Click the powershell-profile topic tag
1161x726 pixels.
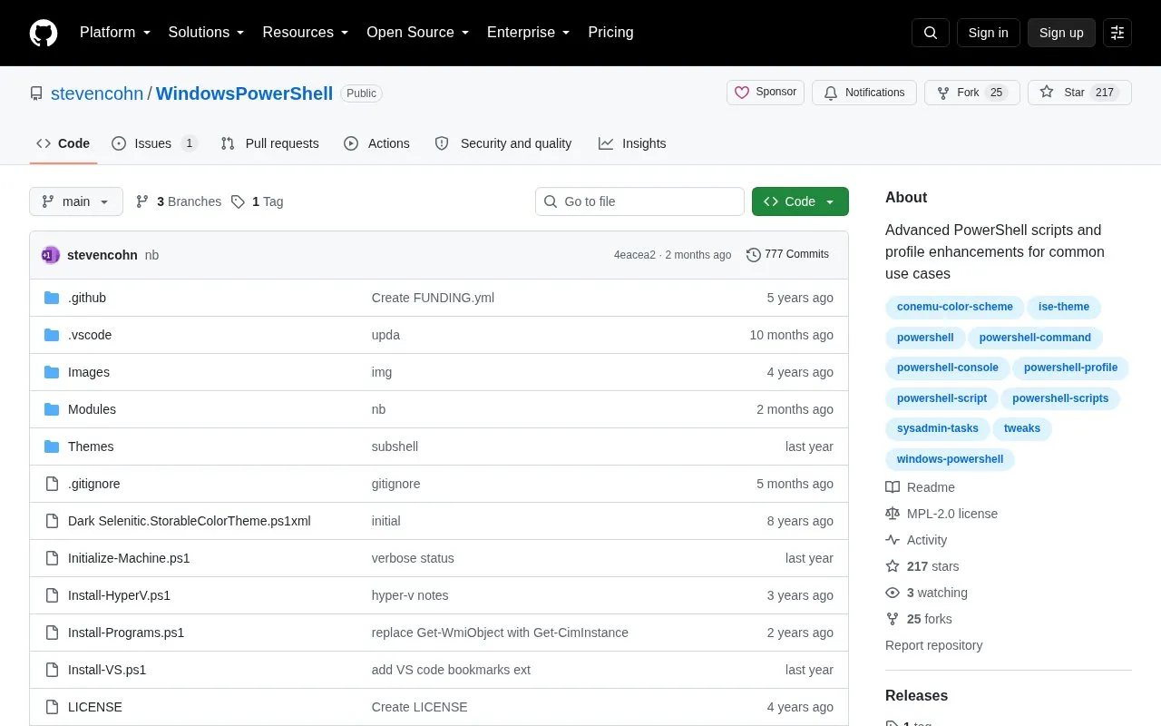(x=1070, y=368)
